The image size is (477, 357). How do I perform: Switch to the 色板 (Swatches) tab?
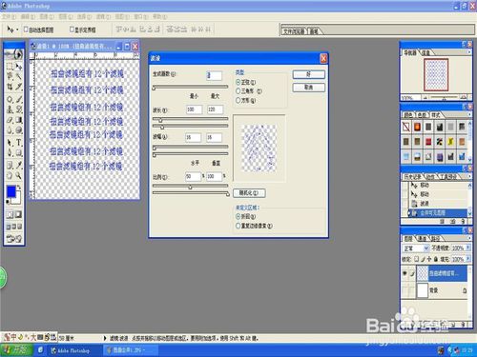point(422,115)
